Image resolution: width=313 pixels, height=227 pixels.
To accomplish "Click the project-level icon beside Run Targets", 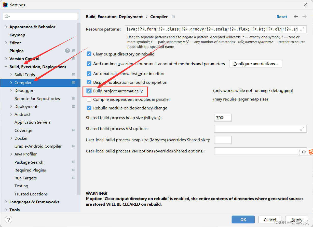I will coord(74,178).
